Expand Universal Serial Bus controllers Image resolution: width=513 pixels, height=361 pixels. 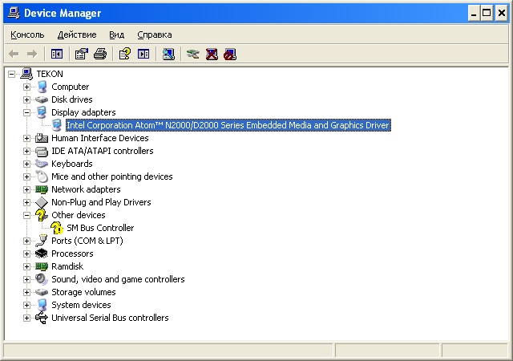click(x=26, y=318)
